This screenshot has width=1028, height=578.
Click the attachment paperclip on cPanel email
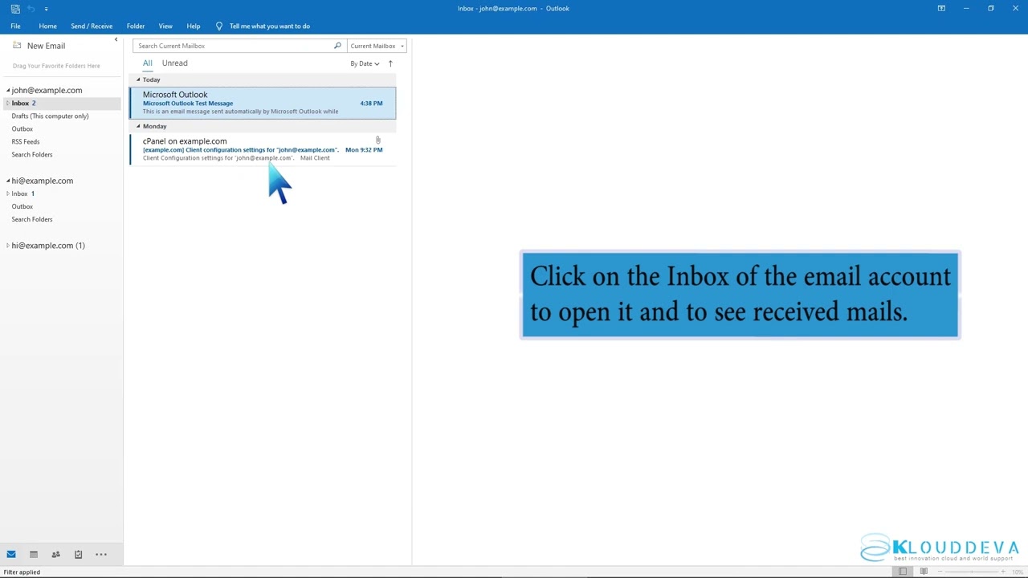(377, 140)
